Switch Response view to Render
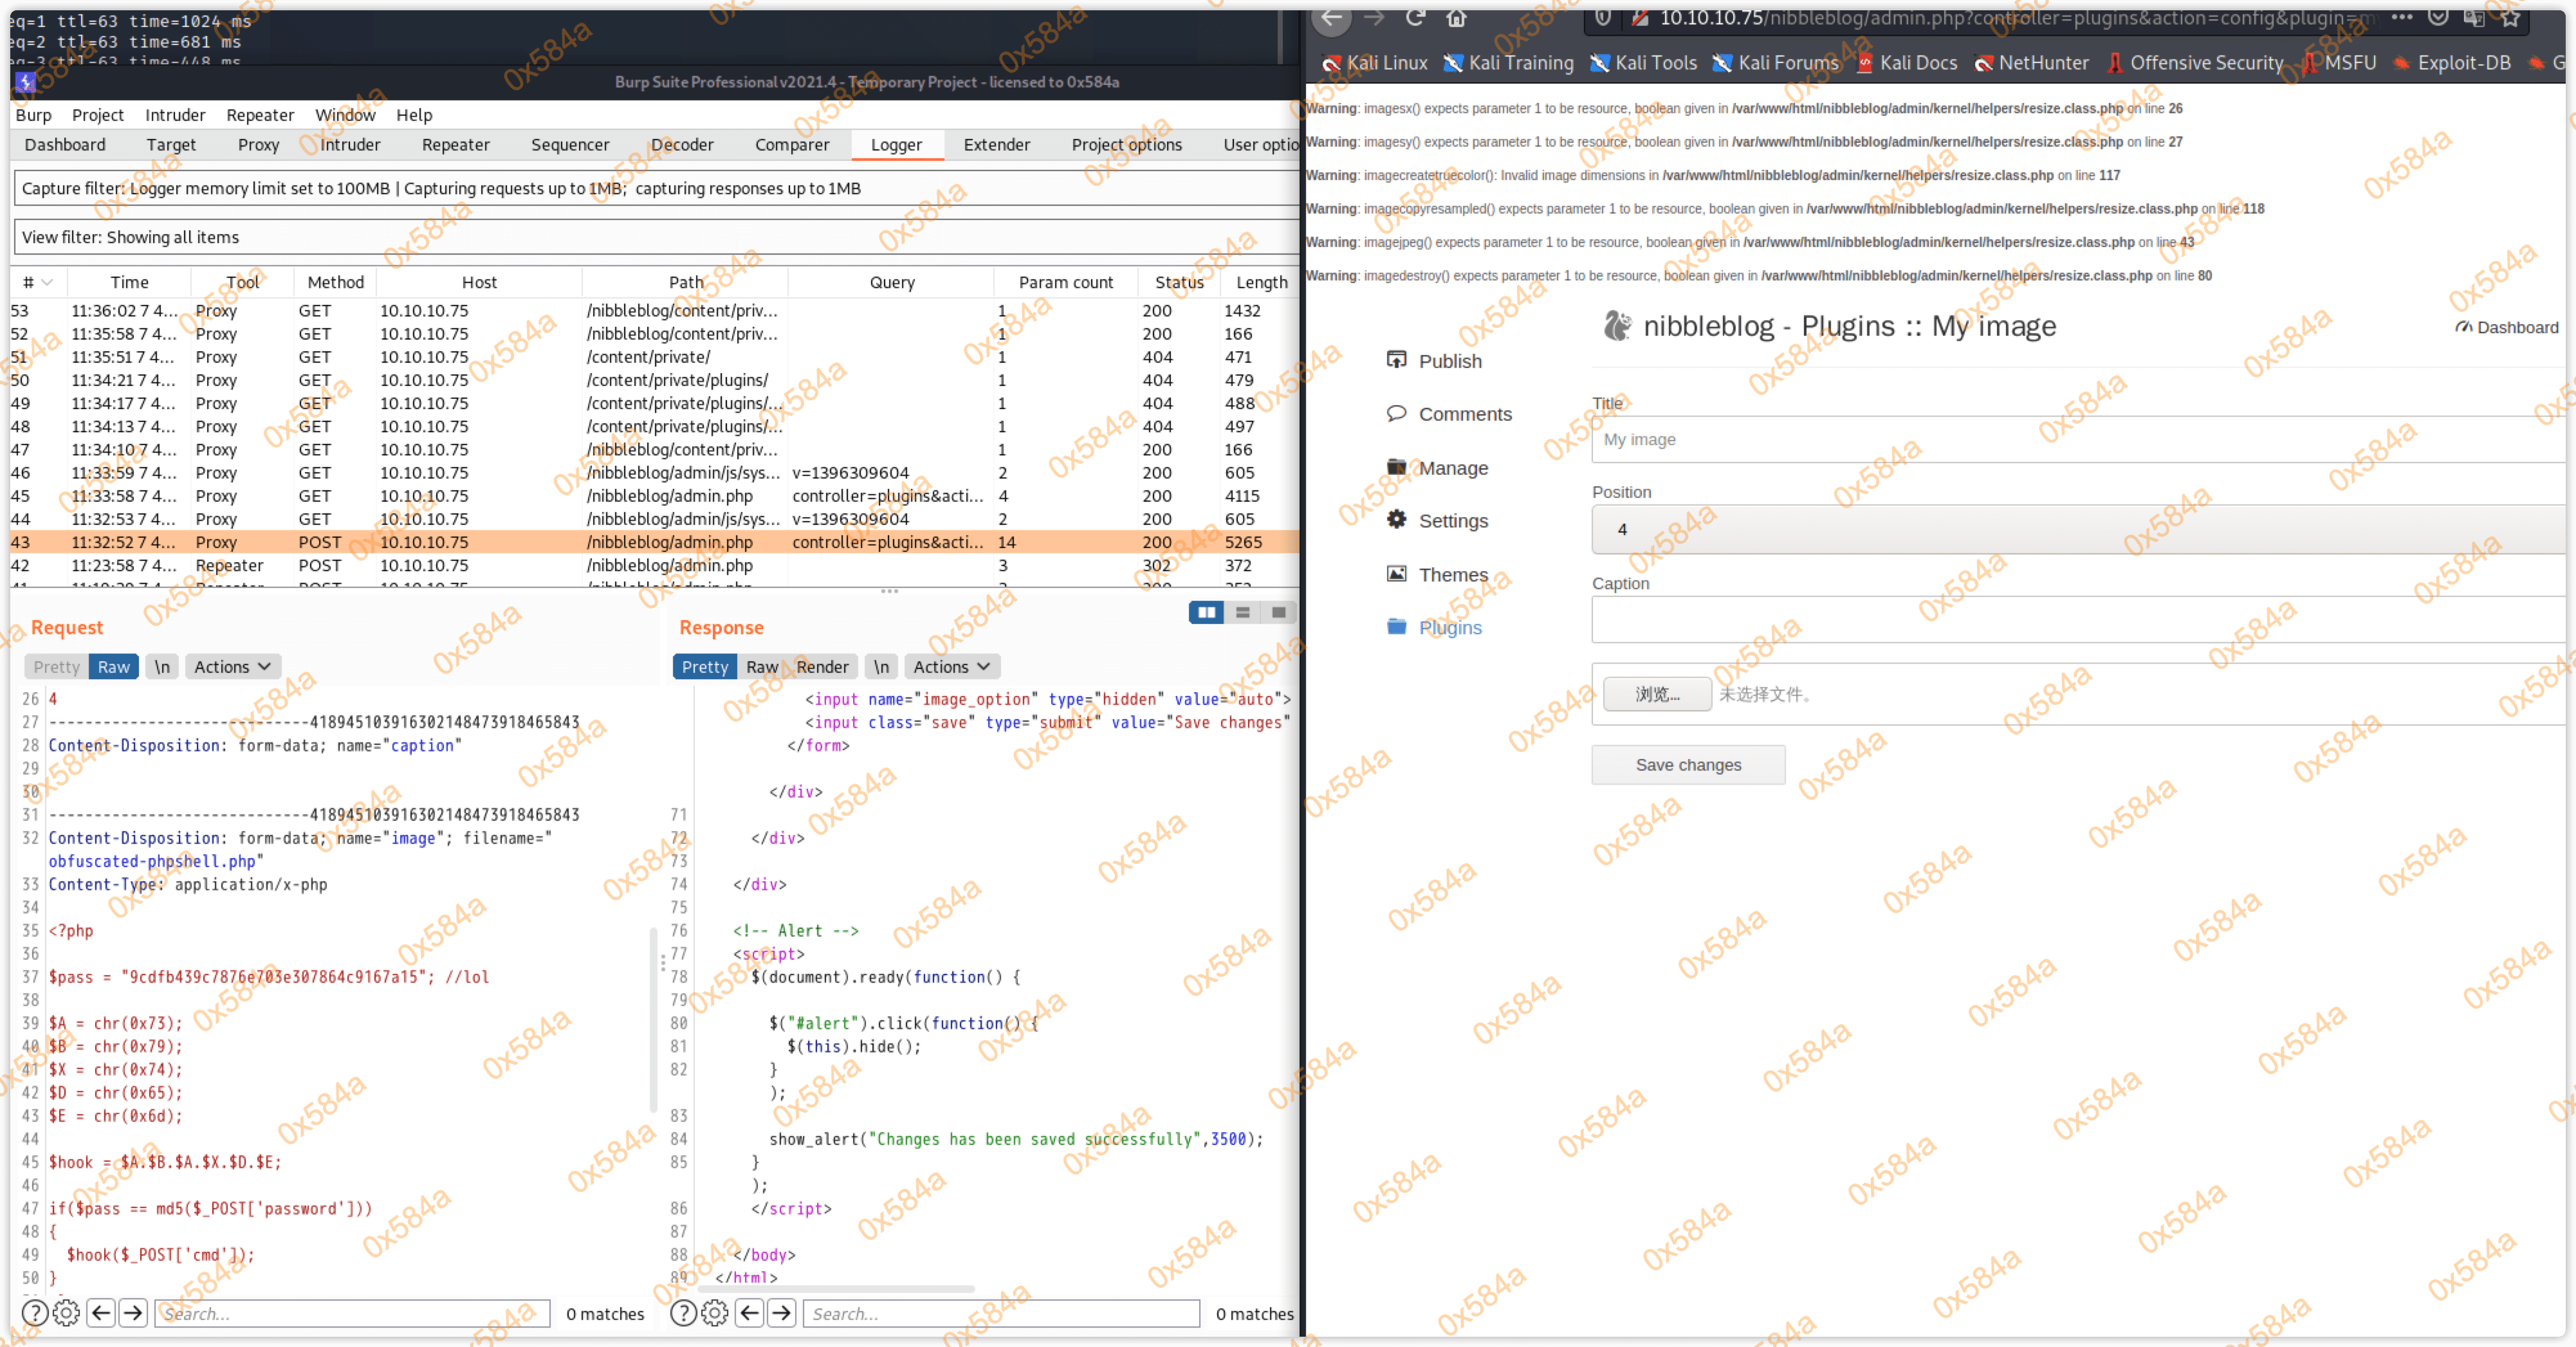2576x1347 pixels. (822, 666)
